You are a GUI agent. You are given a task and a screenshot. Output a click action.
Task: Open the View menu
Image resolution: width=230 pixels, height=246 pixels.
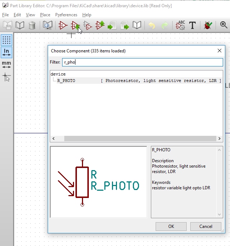(30, 15)
